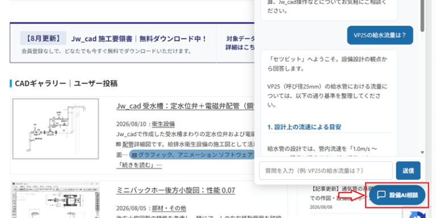
Task: Click the chat panel scrollbar thumb
Action: pos(422,16)
